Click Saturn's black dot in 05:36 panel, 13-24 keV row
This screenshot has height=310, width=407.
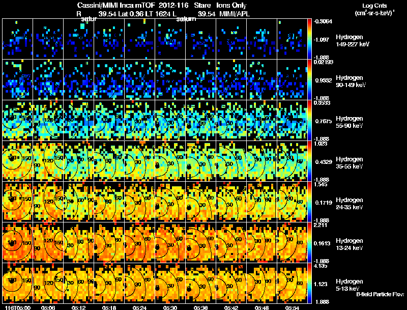pyautogui.click(x=189, y=248)
